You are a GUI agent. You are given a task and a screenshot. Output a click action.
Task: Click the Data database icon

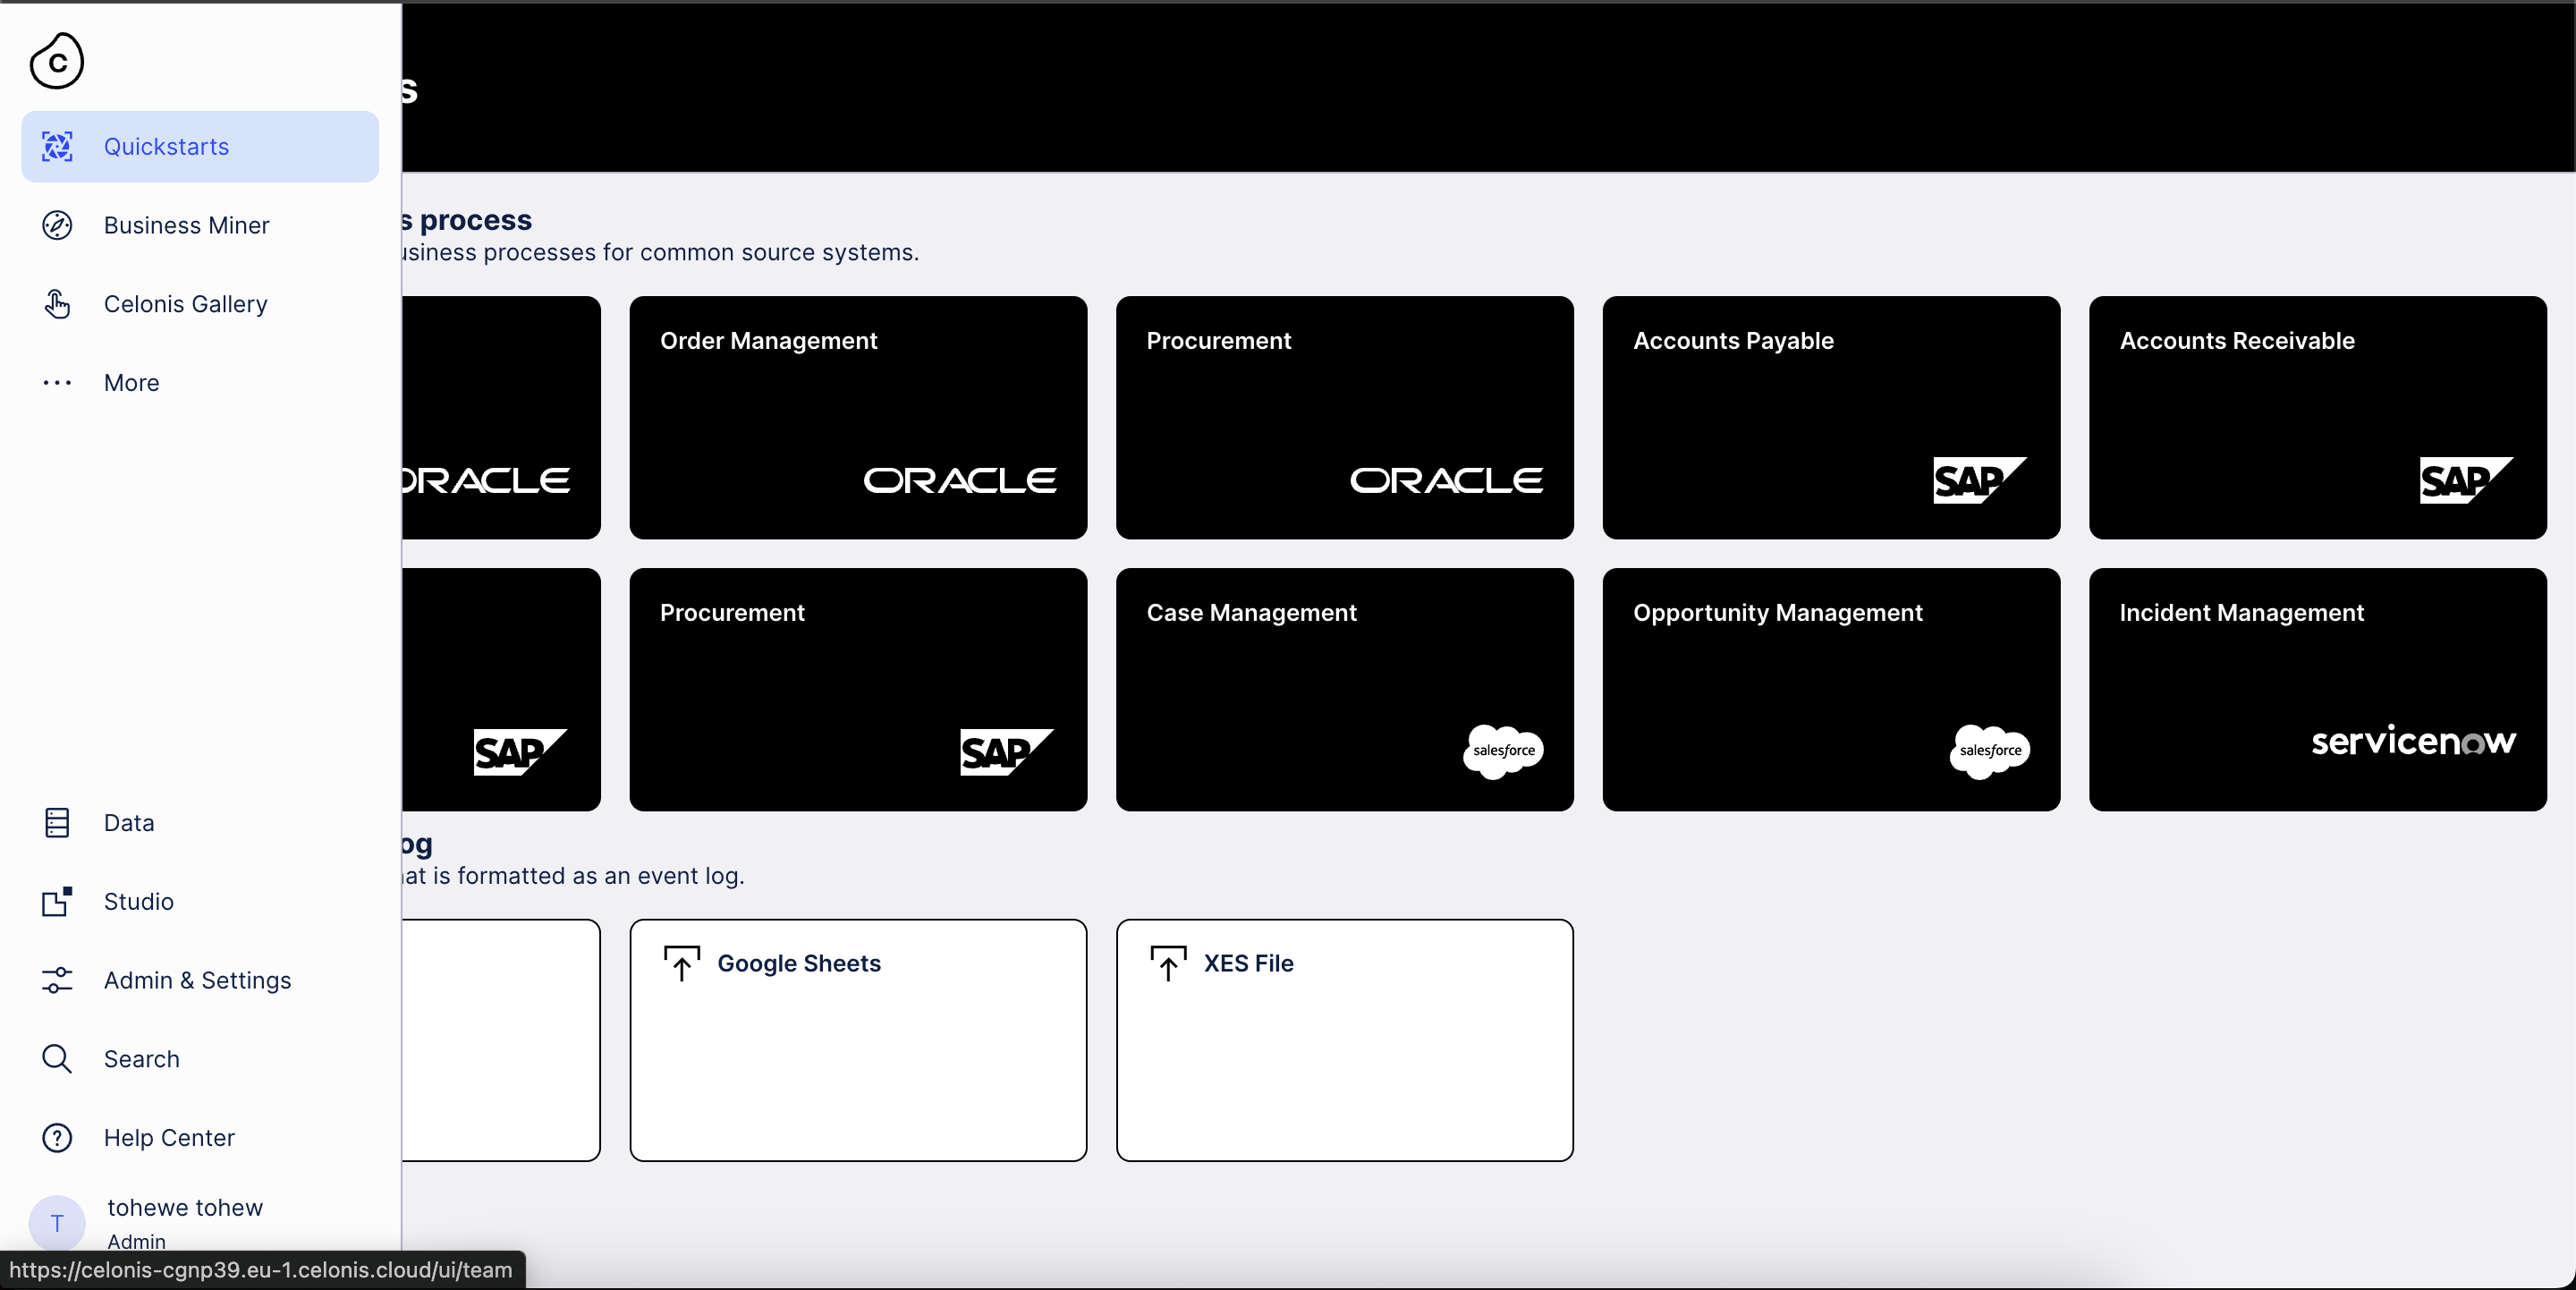click(x=57, y=823)
